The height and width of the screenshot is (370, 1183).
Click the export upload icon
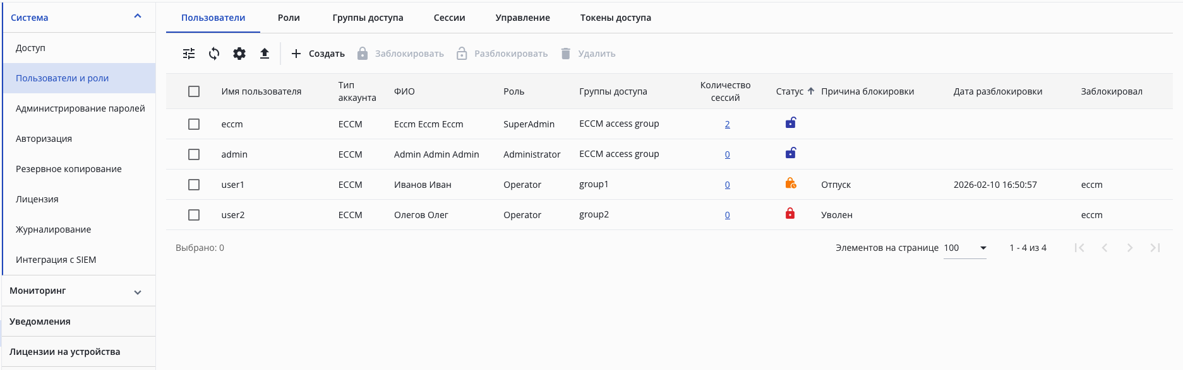pyautogui.click(x=265, y=54)
